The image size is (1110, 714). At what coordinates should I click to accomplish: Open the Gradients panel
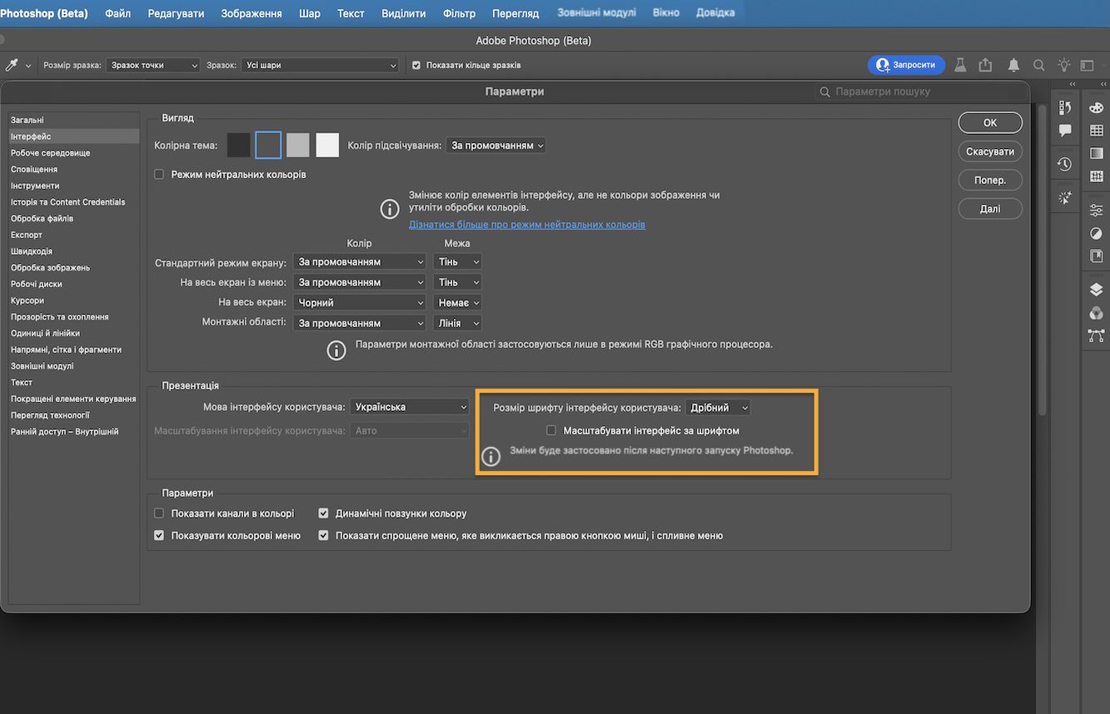click(1096, 153)
